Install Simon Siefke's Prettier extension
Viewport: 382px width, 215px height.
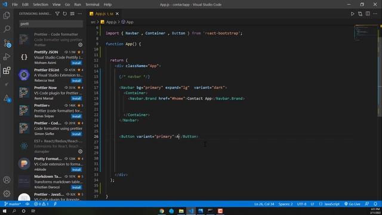pos(76,134)
